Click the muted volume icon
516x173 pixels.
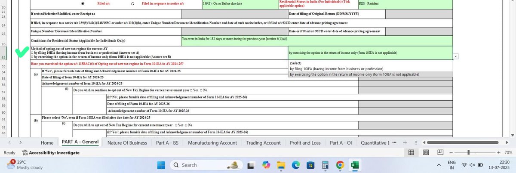pyautogui.click(x=473, y=165)
